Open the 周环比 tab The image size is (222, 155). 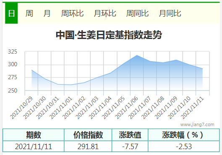click(x=72, y=13)
